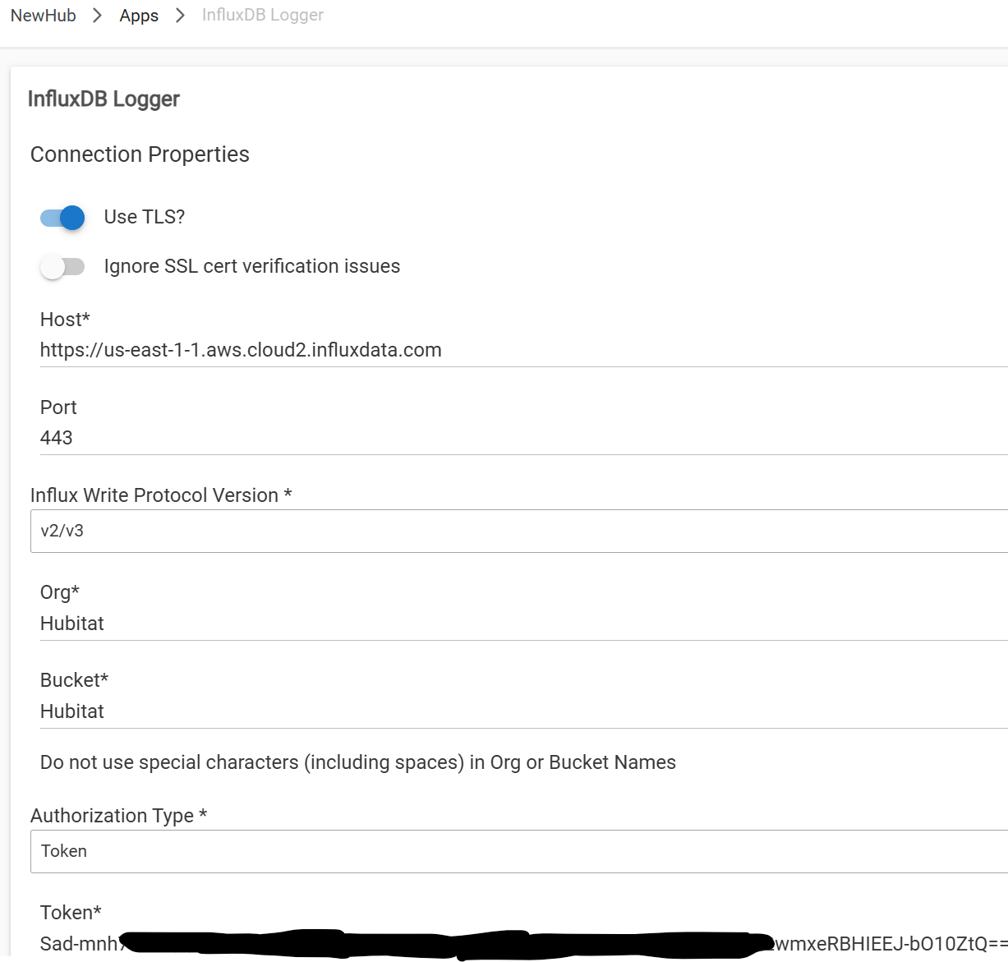Toggle the Use TLS switch
Screen dimensions: 1008x962
pyautogui.click(x=62, y=218)
